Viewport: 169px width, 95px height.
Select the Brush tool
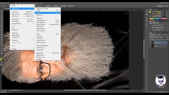click(2, 28)
